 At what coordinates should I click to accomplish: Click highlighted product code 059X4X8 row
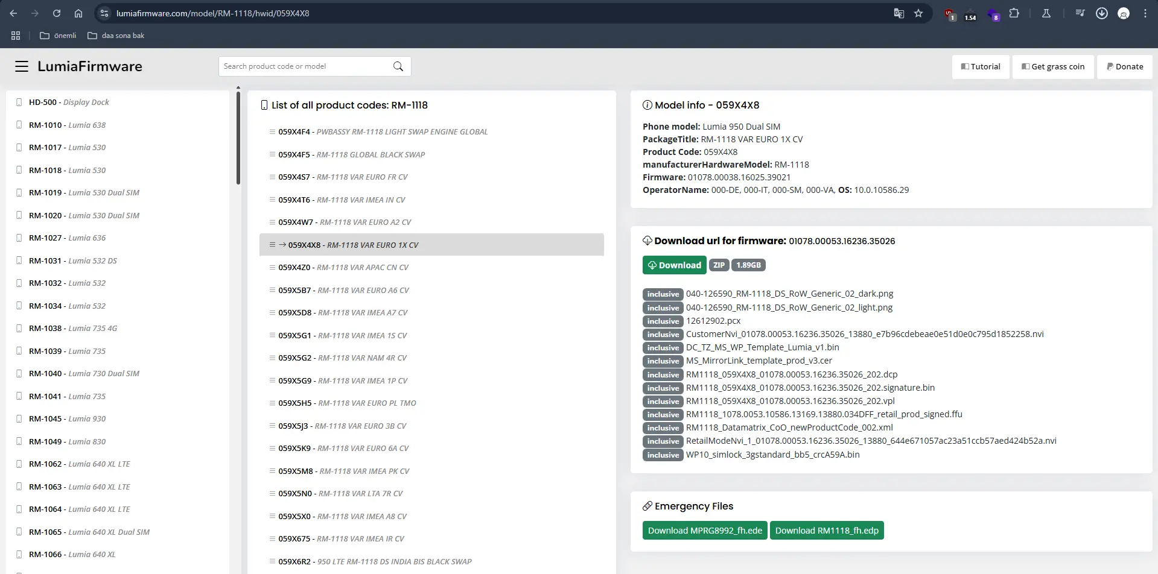coord(431,245)
